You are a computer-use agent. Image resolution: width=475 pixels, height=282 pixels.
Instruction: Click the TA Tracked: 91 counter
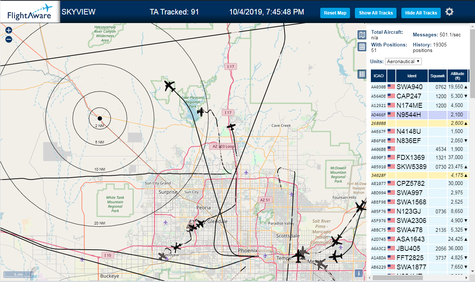[174, 12]
